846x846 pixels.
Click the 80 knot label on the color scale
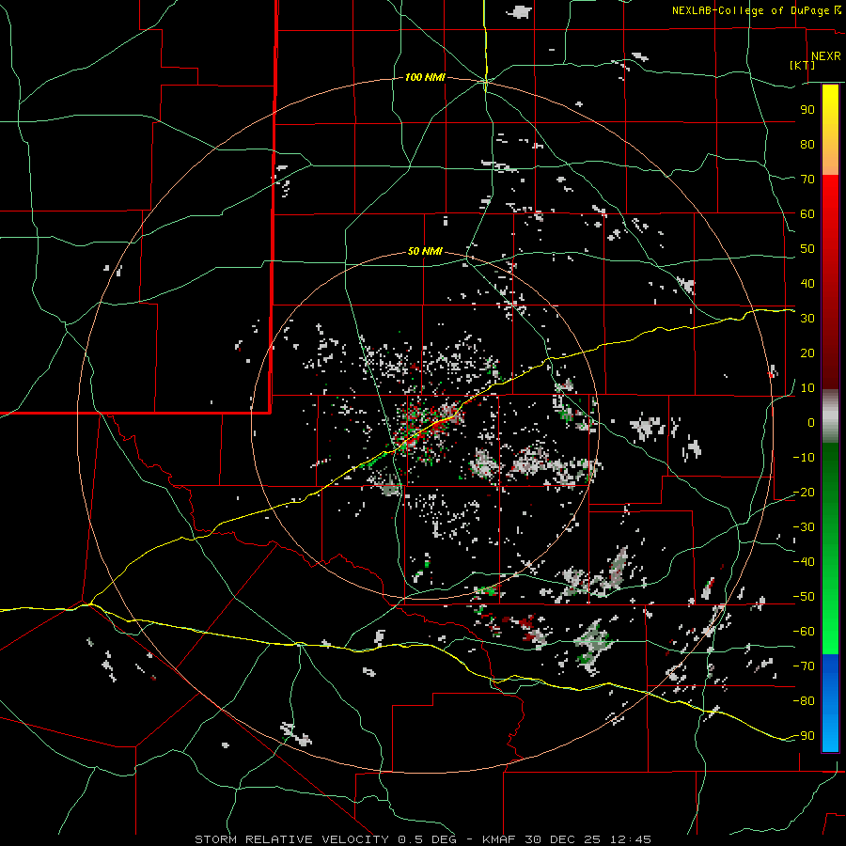pos(807,144)
